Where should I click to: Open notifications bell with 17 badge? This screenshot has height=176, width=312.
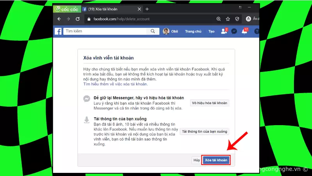(244, 31)
